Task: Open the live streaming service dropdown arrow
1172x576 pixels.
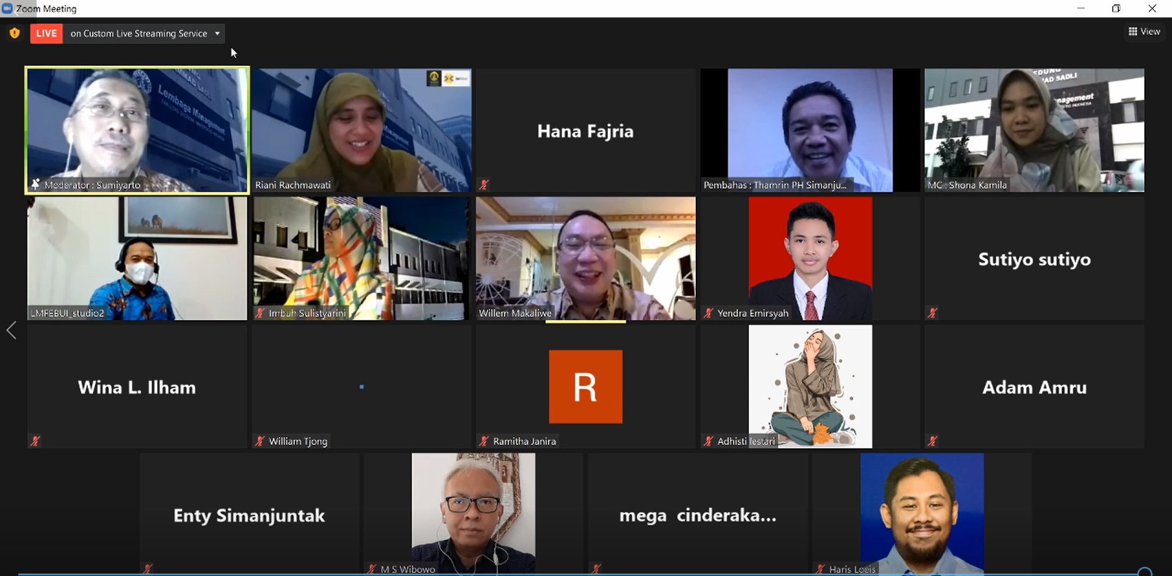Action: pyautogui.click(x=217, y=34)
